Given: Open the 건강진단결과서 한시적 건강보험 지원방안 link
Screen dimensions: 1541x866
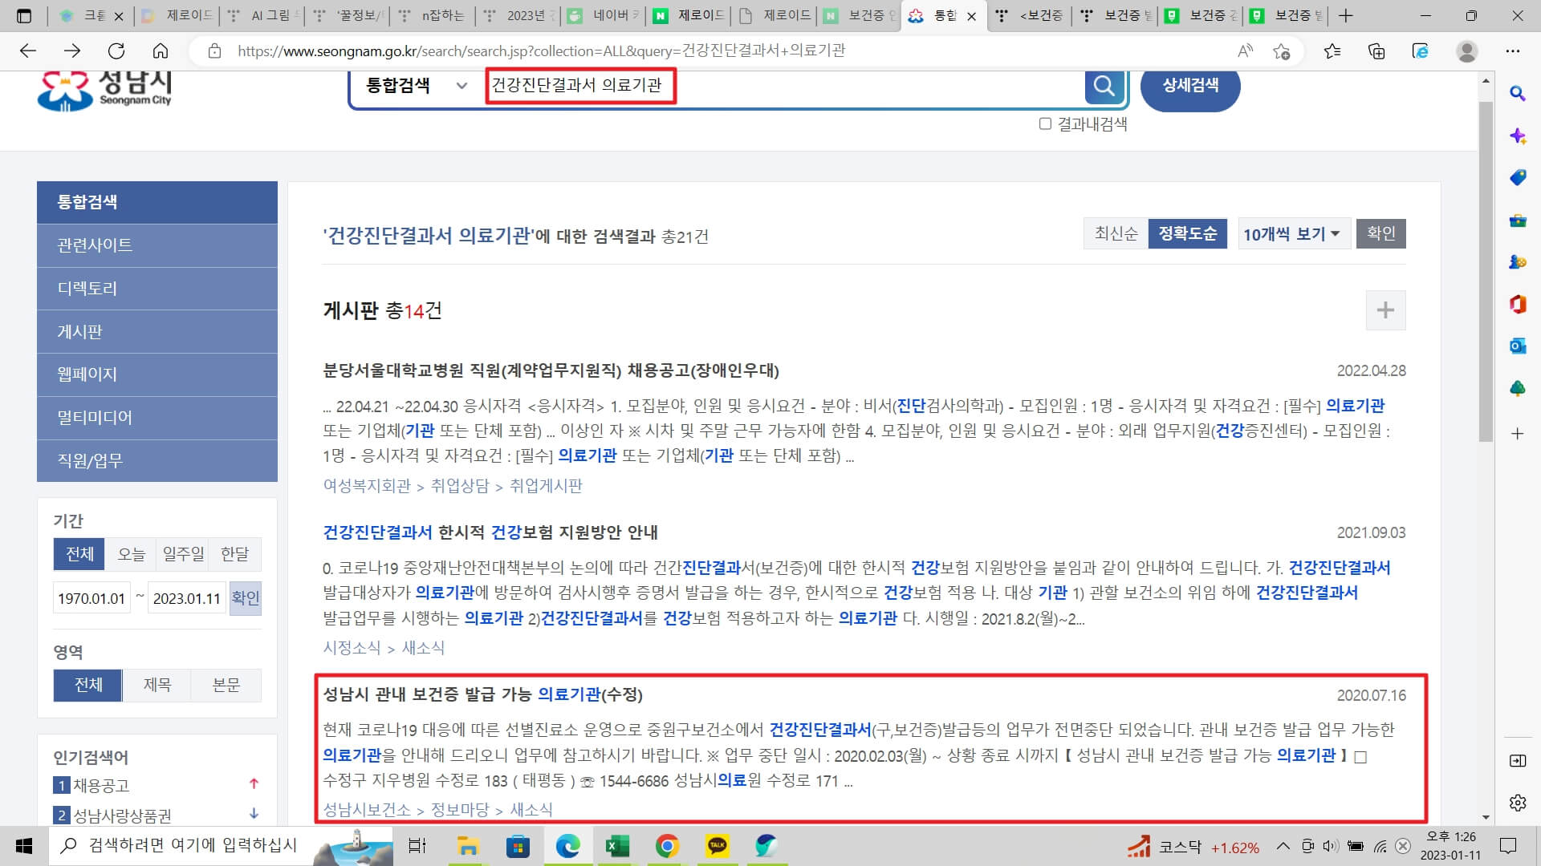Looking at the screenshot, I should pyautogui.click(x=490, y=532).
